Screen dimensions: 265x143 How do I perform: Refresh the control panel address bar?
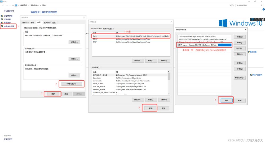tap(233, 5)
